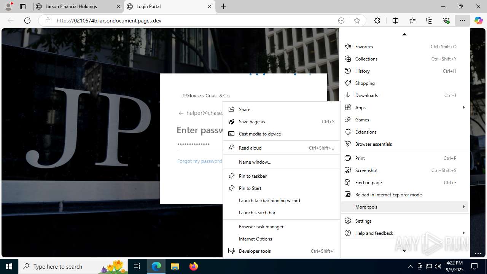Screen dimensions: 487x274
Task: Click the browser refresh button
Action: click(x=27, y=21)
